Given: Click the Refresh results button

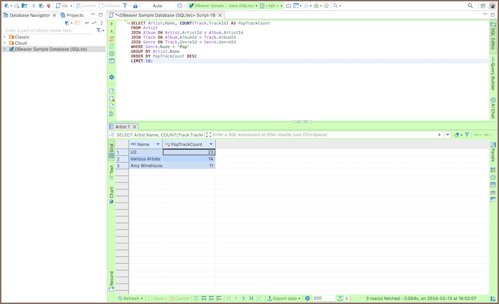Looking at the screenshot, I should point(128,299).
